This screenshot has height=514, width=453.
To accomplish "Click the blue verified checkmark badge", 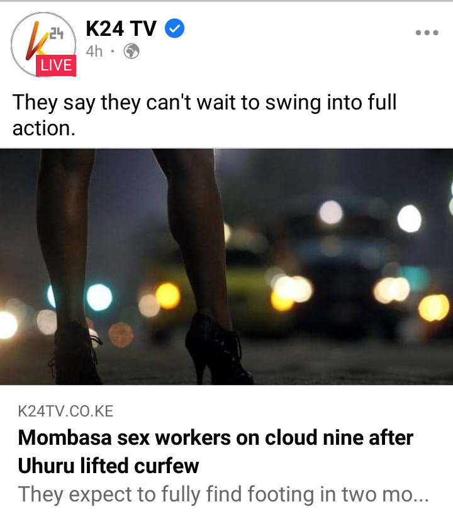I will [174, 28].
